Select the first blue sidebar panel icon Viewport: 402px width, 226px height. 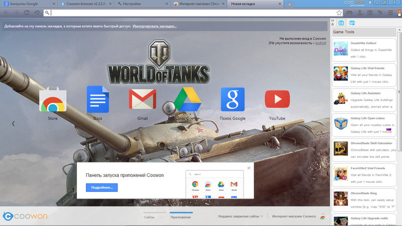pyautogui.click(x=341, y=23)
